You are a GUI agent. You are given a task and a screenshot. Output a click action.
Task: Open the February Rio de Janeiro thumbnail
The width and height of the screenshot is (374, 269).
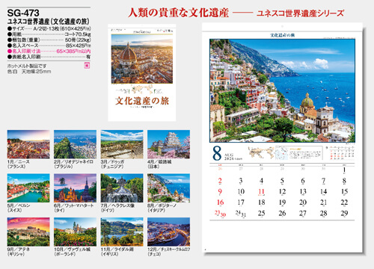point(75,144)
